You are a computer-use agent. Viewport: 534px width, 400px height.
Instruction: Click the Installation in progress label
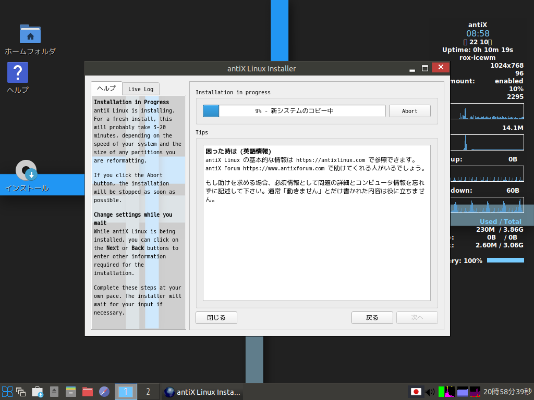(233, 92)
